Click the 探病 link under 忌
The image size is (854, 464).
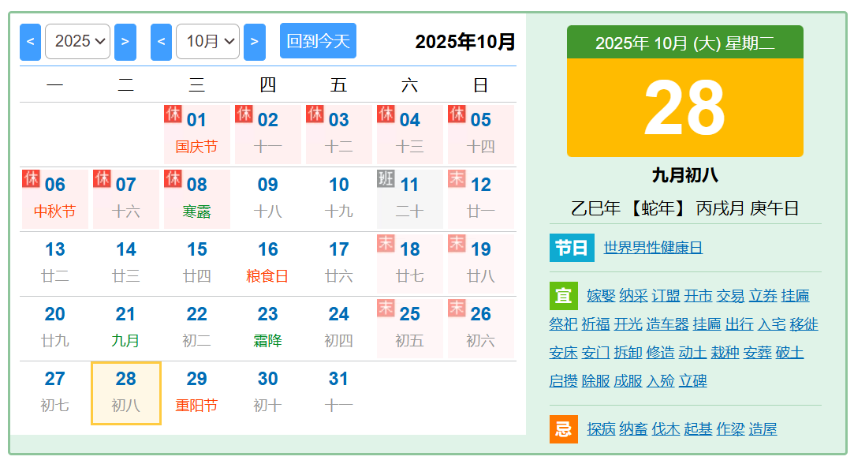coord(601,429)
